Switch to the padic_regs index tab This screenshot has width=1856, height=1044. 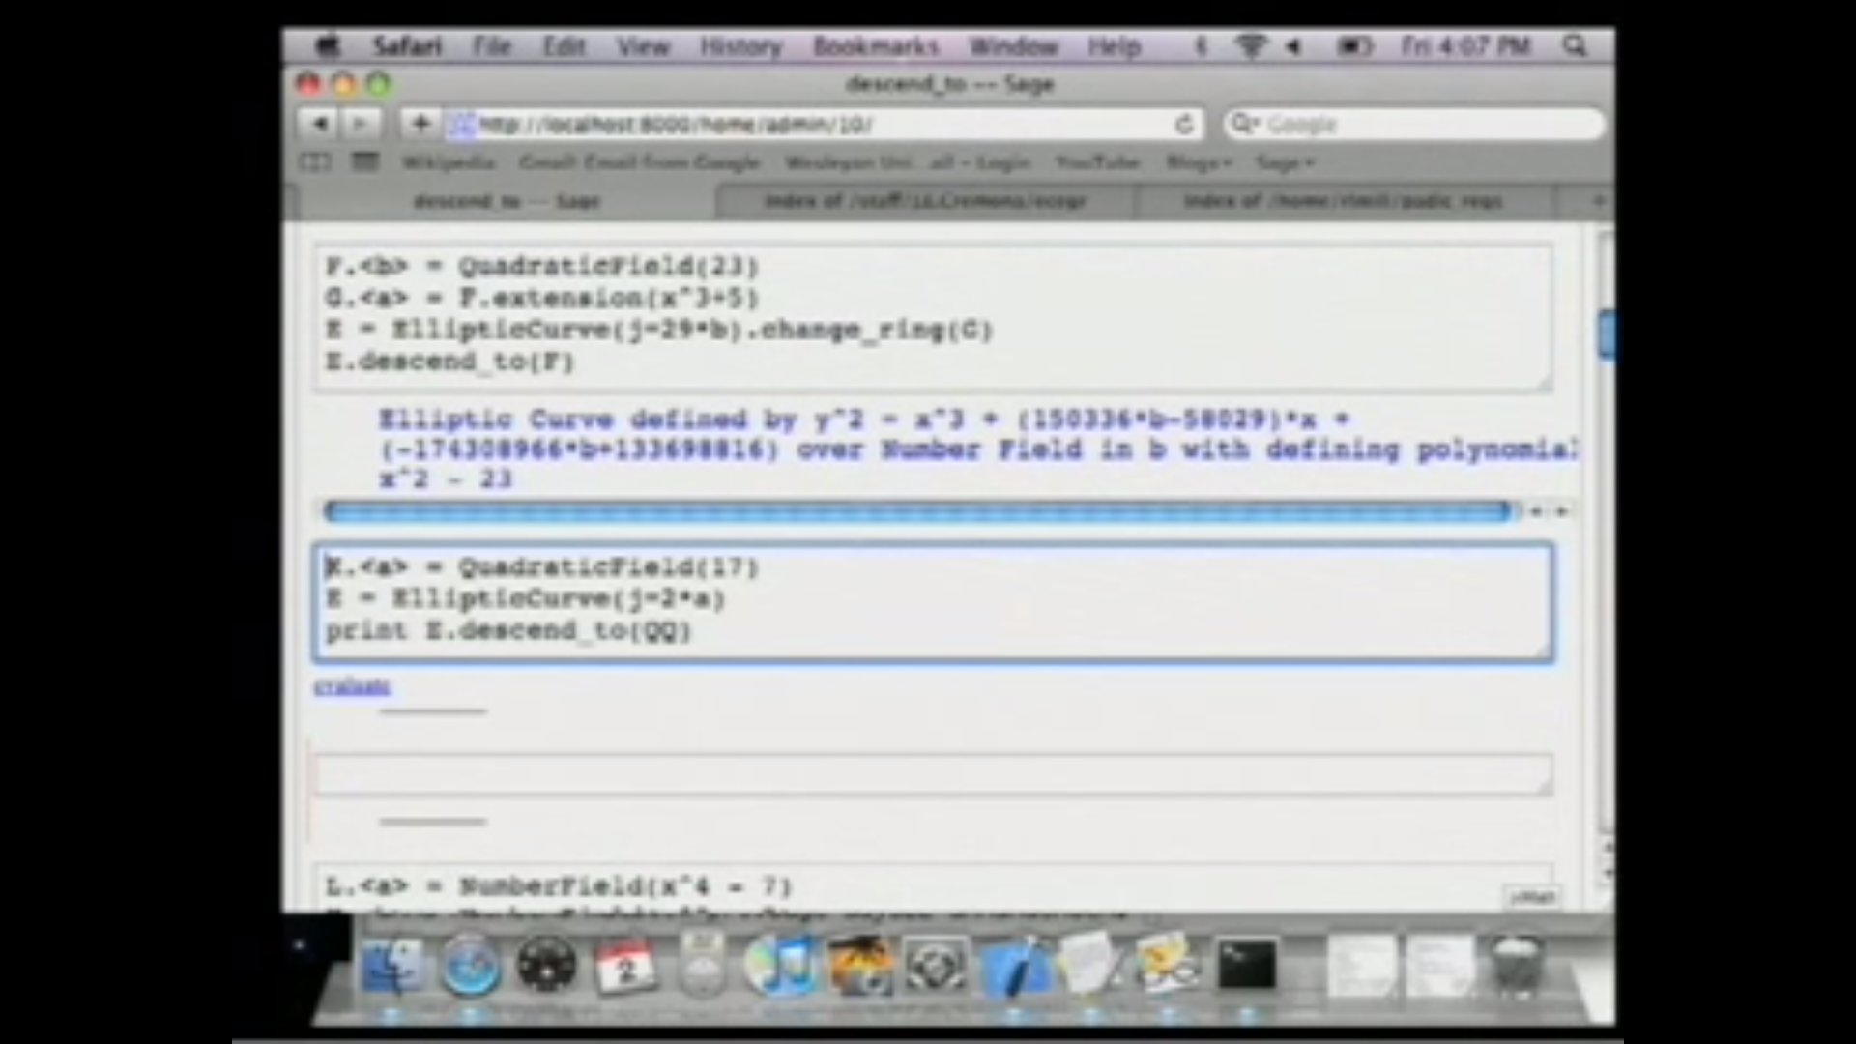click(1342, 201)
